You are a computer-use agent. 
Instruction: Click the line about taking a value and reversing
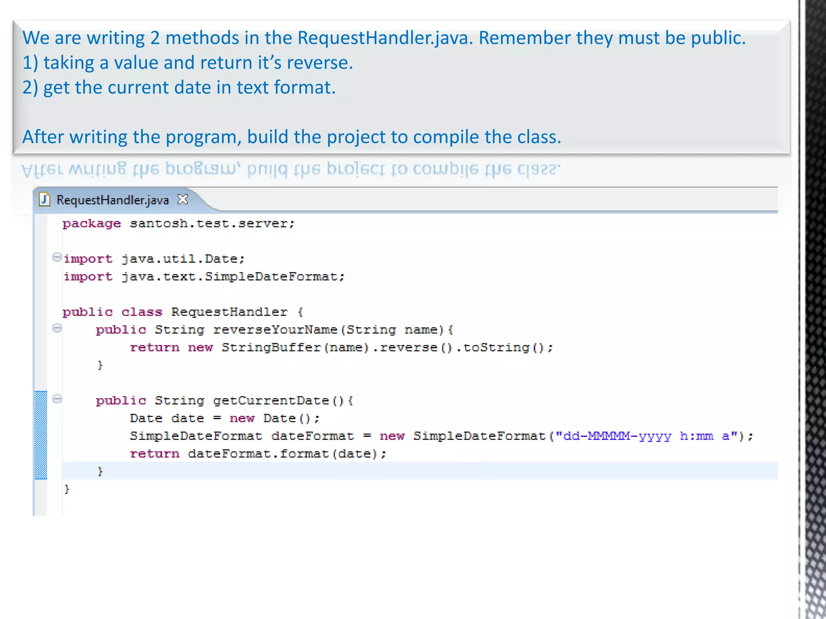[x=188, y=63]
